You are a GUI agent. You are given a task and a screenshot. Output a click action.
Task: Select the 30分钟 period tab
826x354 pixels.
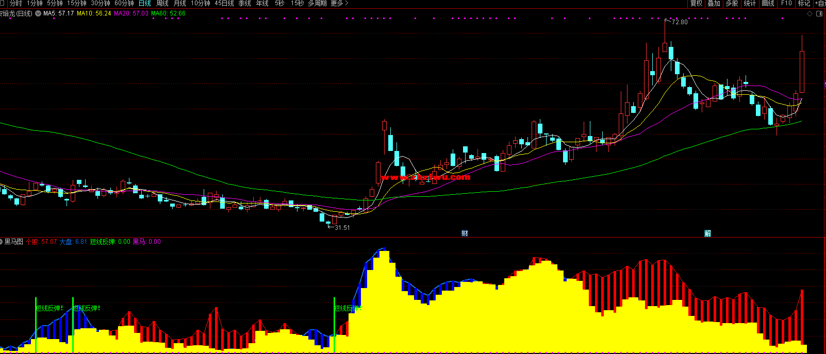pyautogui.click(x=101, y=3)
